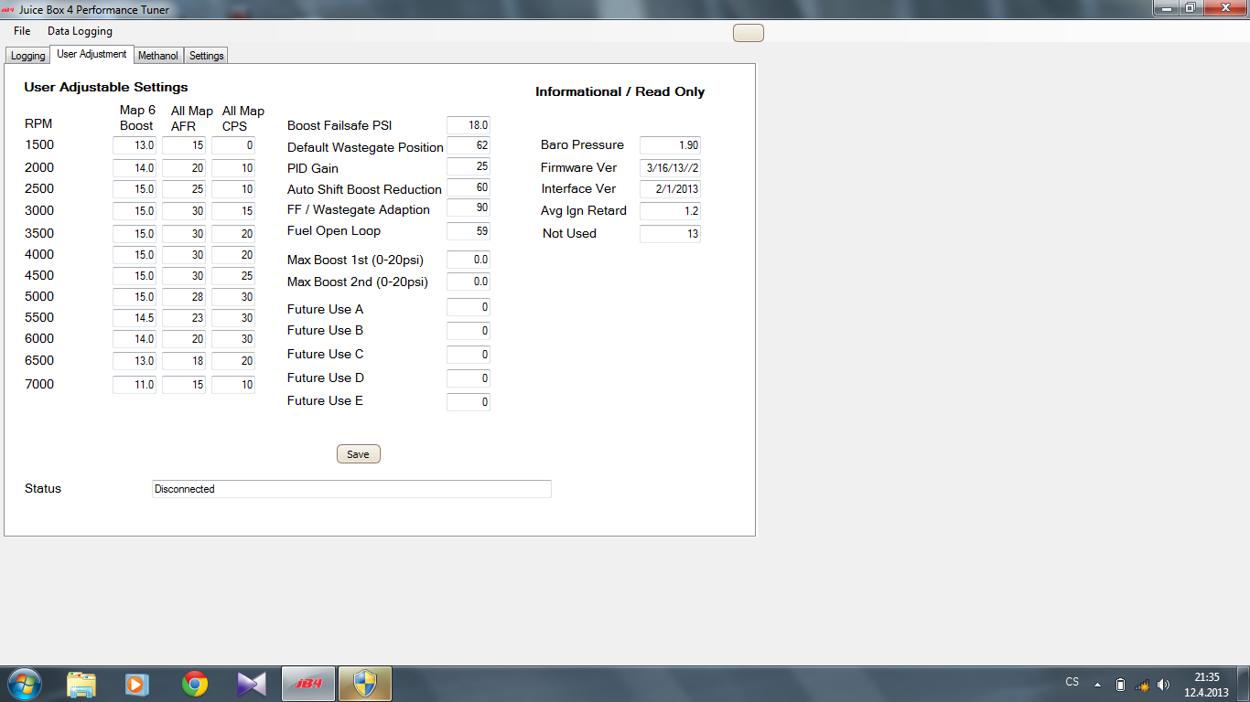Click the Max Boost 1st field

469,260
